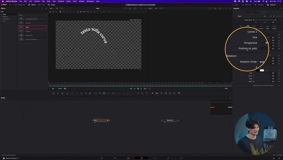Show the Media Pool panel
The width and height of the screenshot is (283, 160).
point(20,5)
